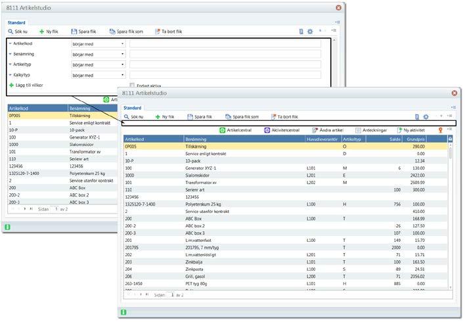Click Spara flik som in the back window
The image size is (465, 322).
coord(126,32)
